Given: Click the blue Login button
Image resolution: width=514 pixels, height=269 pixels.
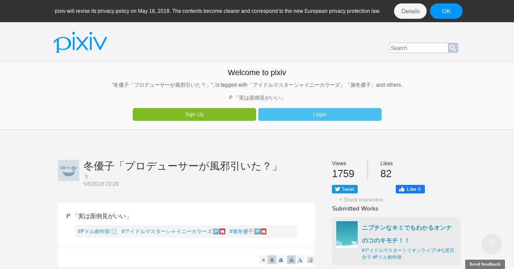Looking at the screenshot, I should click(x=320, y=114).
